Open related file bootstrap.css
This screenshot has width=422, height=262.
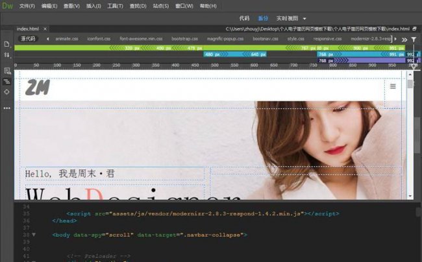(x=184, y=39)
